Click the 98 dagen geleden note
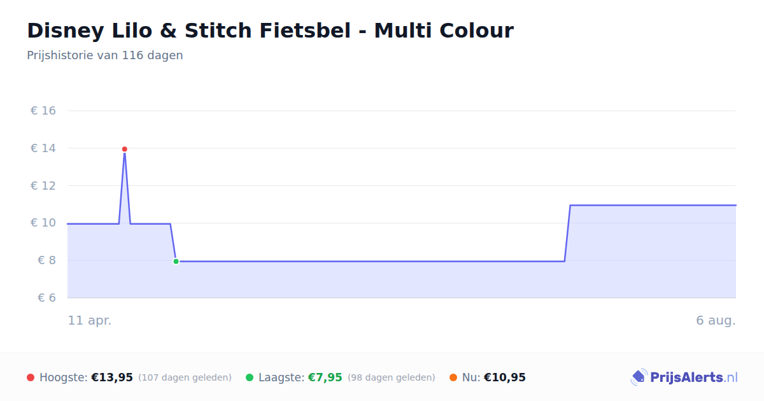The image size is (764, 401). pos(392,377)
